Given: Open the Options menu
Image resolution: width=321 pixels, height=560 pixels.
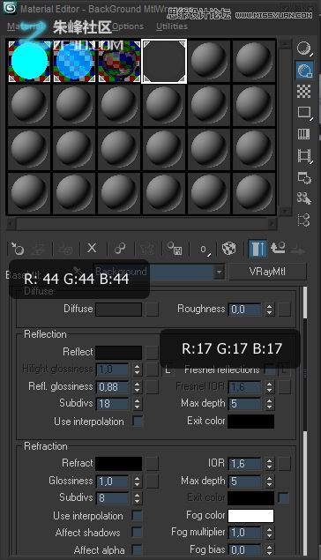Looking at the screenshot, I should pos(128,26).
